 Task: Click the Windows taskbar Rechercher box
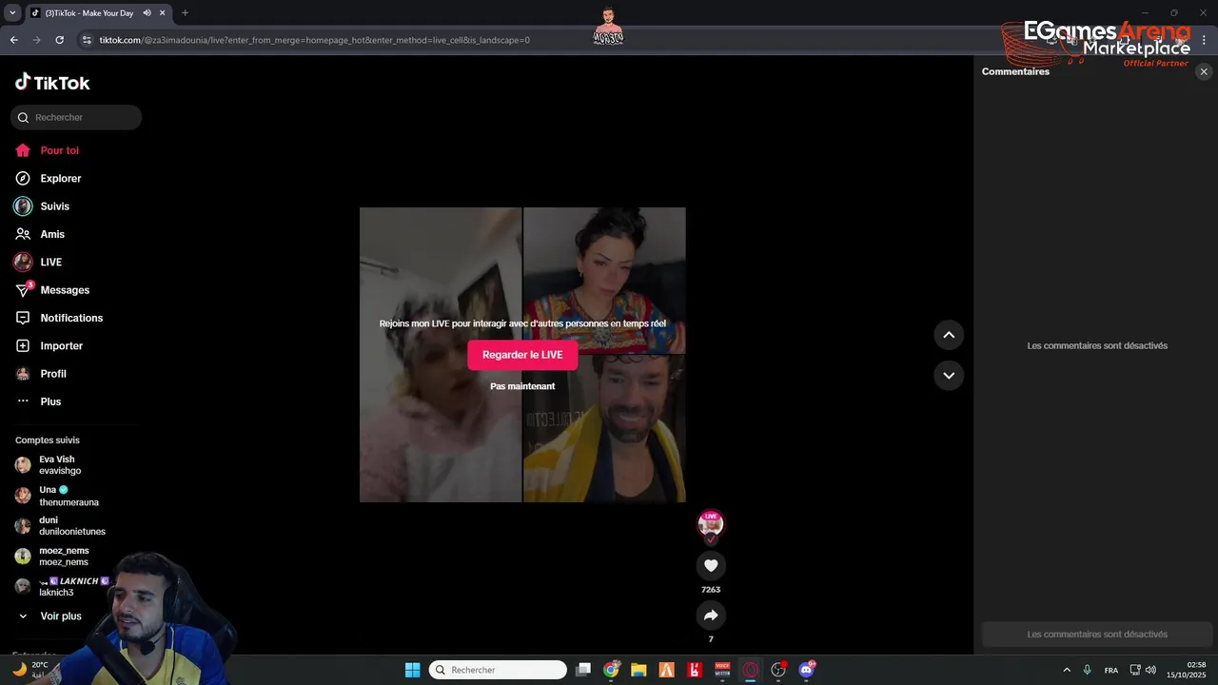pyautogui.click(x=498, y=670)
